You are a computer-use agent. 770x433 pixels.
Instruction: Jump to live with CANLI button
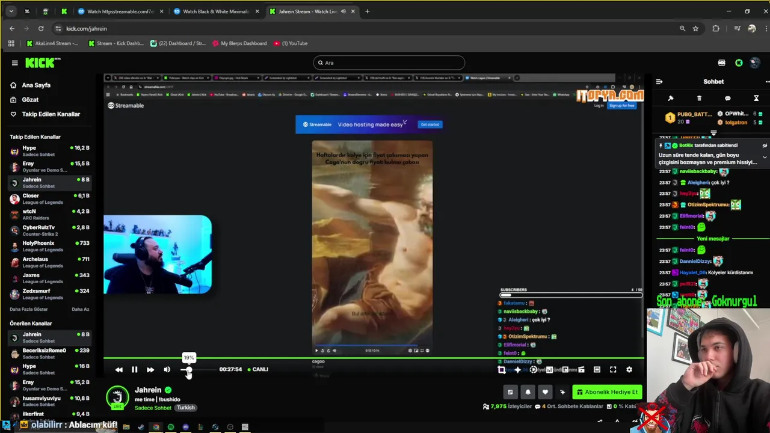coord(258,369)
